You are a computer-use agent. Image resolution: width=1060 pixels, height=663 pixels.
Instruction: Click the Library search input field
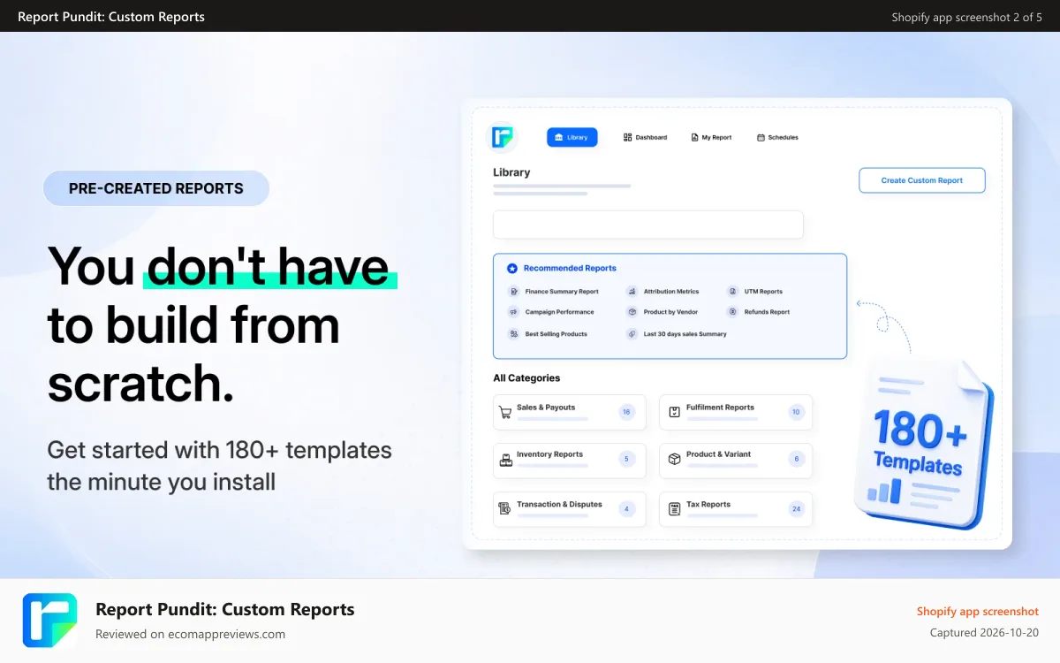coord(648,225)
